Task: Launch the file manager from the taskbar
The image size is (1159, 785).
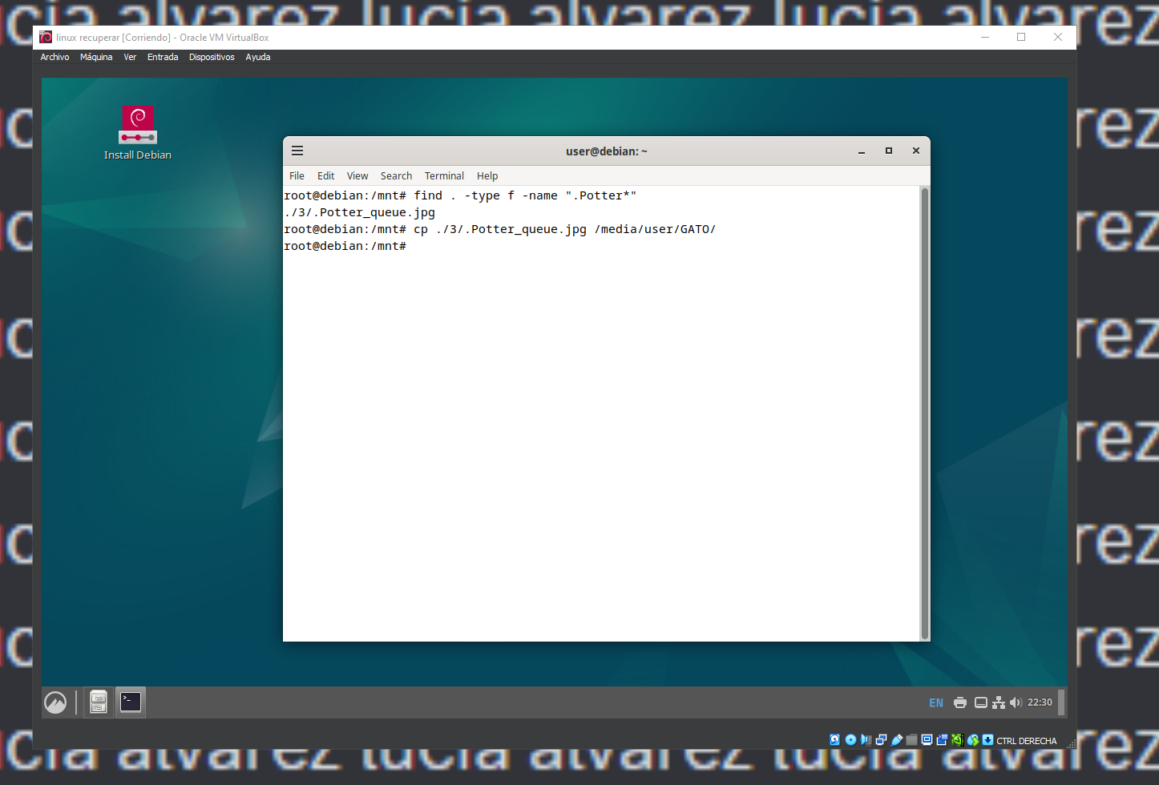Action: pos(98,702)
